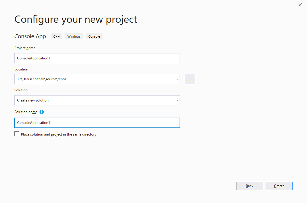The image size is (307, 203).
Task: Click the 'Project name' field label
Action: pos(25,48)
